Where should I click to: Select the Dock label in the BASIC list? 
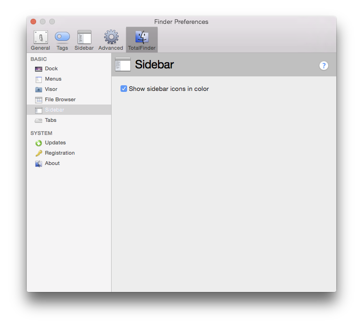pyautogui.click(x=51, y=69)
